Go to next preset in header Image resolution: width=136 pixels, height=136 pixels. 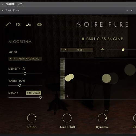click(131, 11)
